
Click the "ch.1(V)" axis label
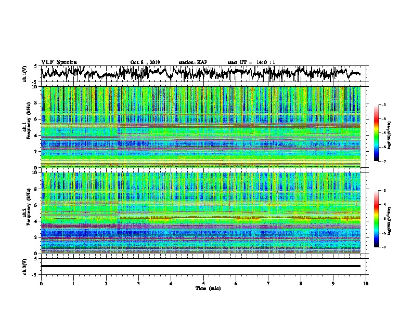click(x=24, y=74)
